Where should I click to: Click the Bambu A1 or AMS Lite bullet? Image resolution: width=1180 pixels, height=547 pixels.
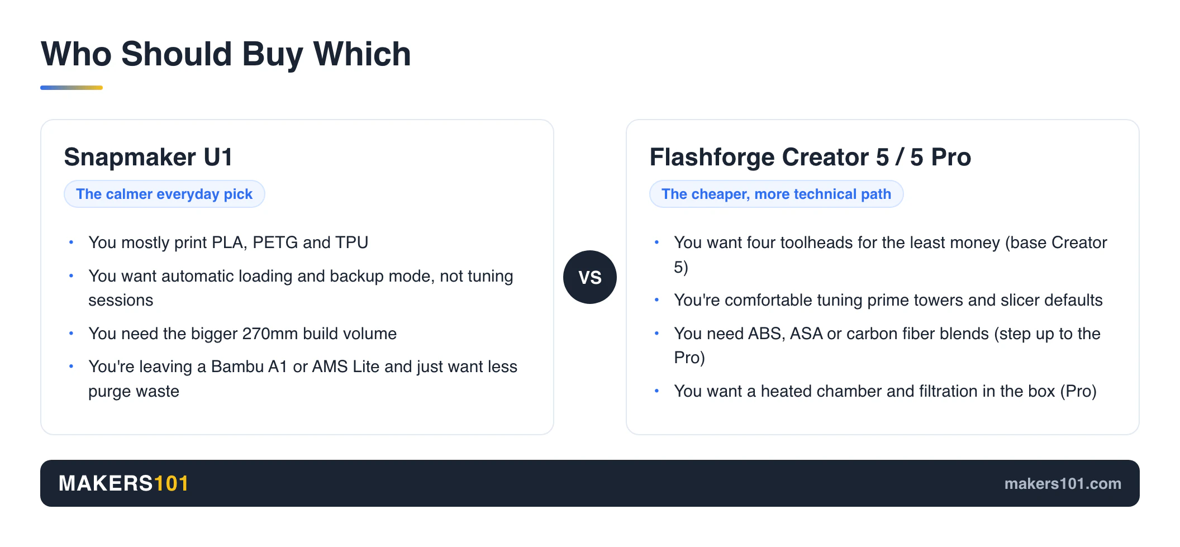tap(303, 379)
